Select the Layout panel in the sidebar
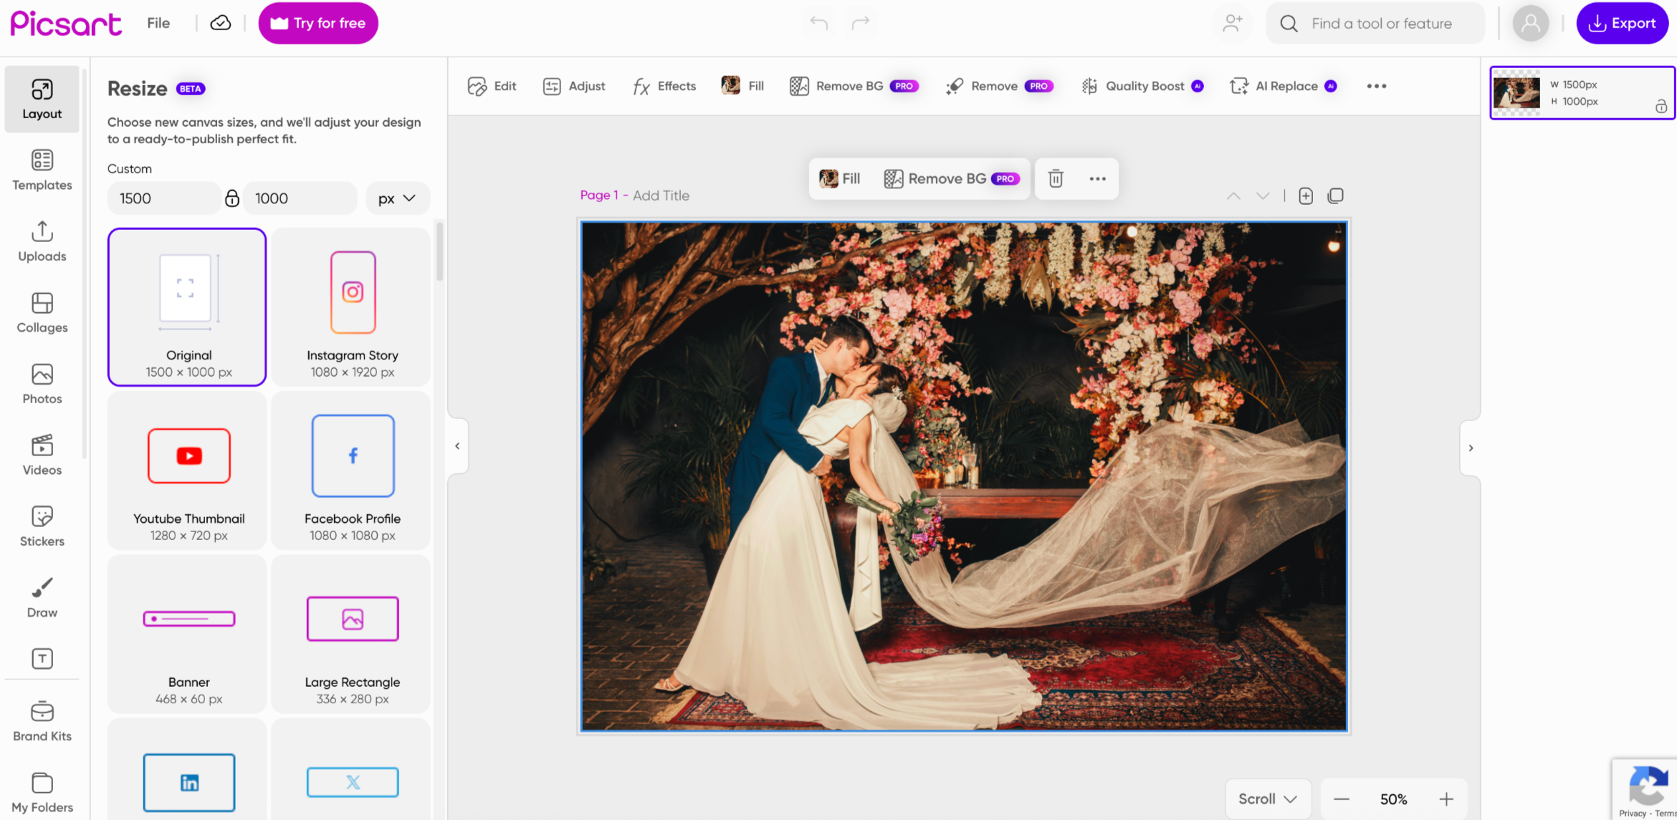The image size is (1677, 820). (x=42, y=99)
